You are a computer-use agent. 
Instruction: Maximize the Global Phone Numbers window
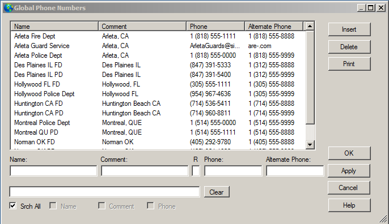pyautogui.click(x=371, y=8)
